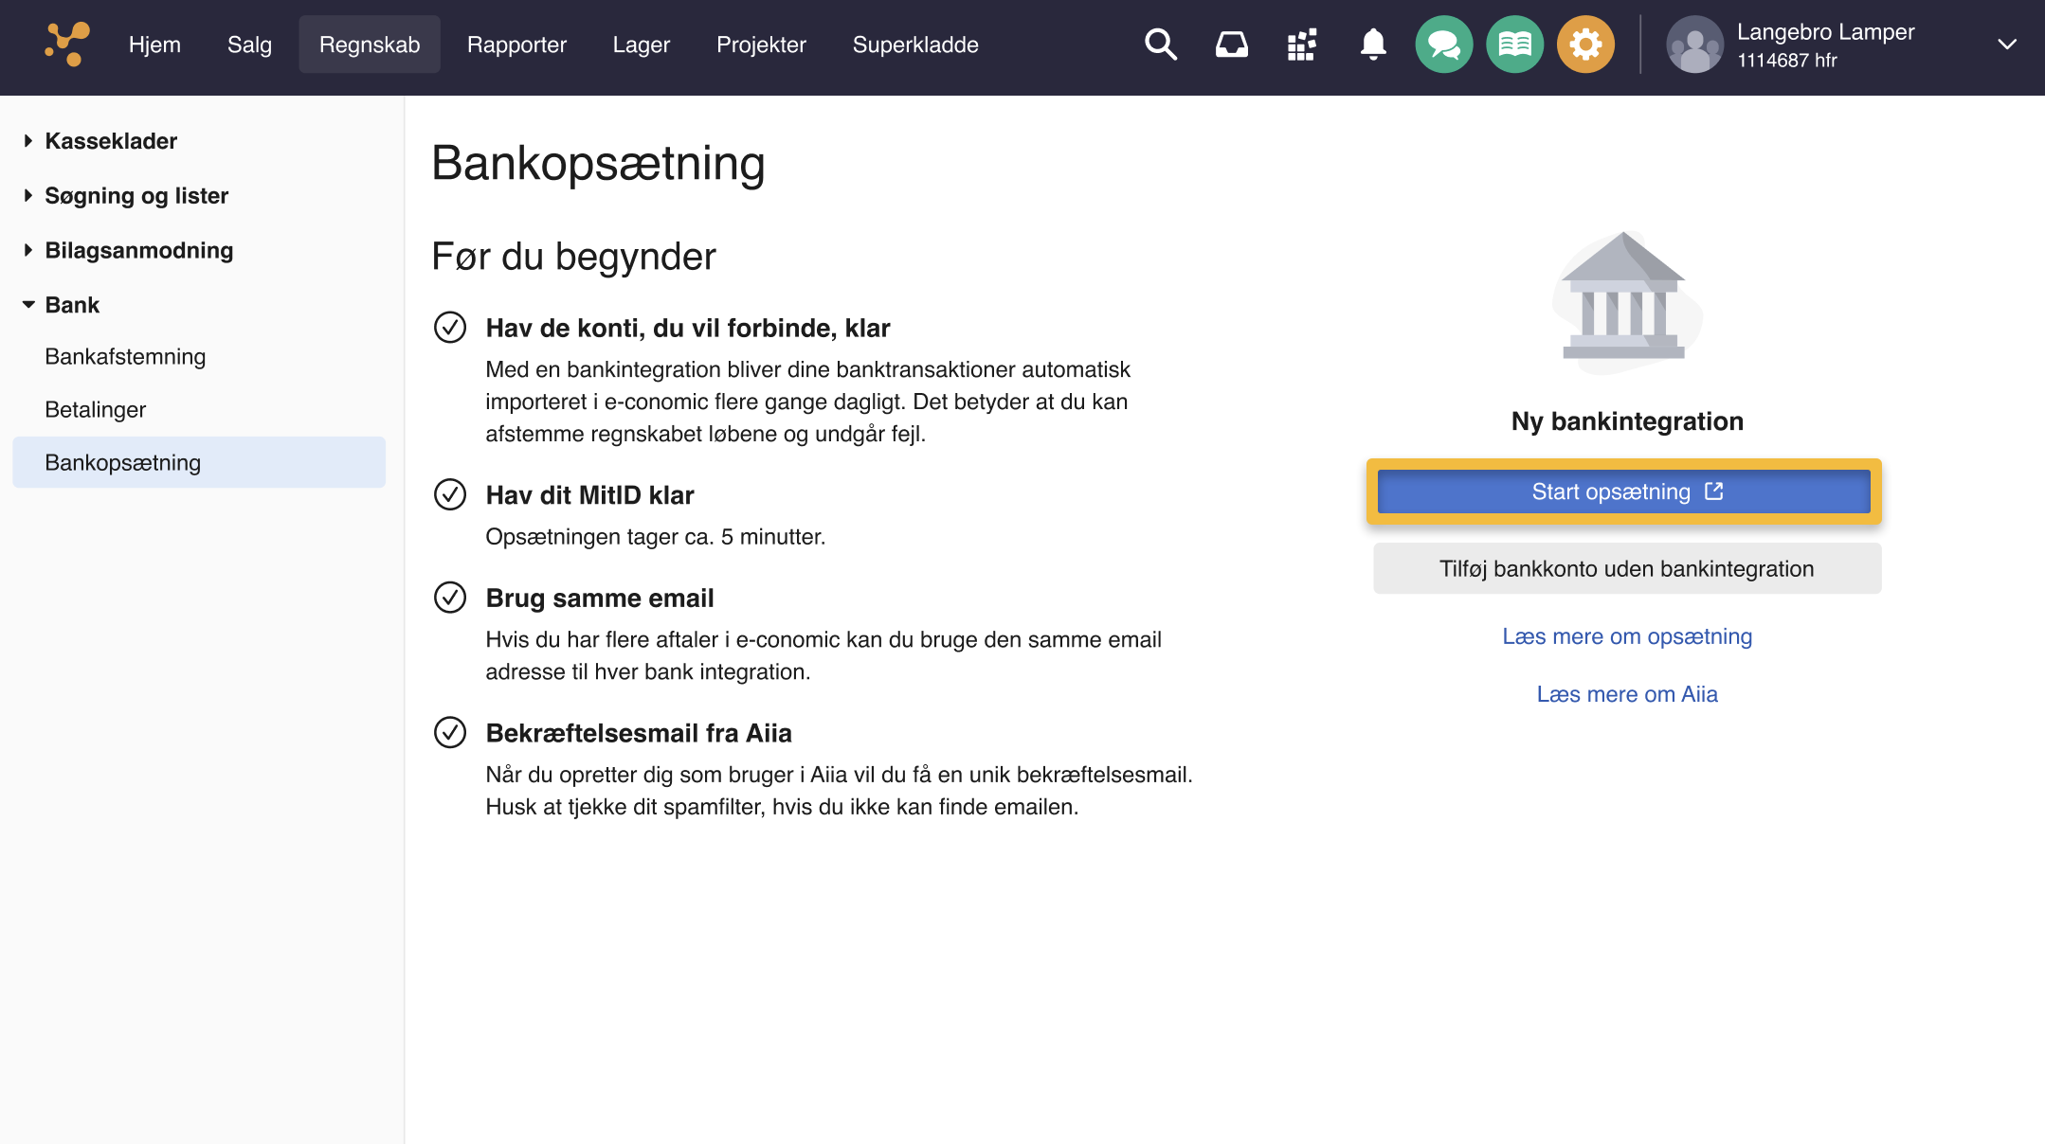Switch to the Rapporter tab
Screen dimensions: 2045x1144
pyautogui.click(x=516, y=44)
